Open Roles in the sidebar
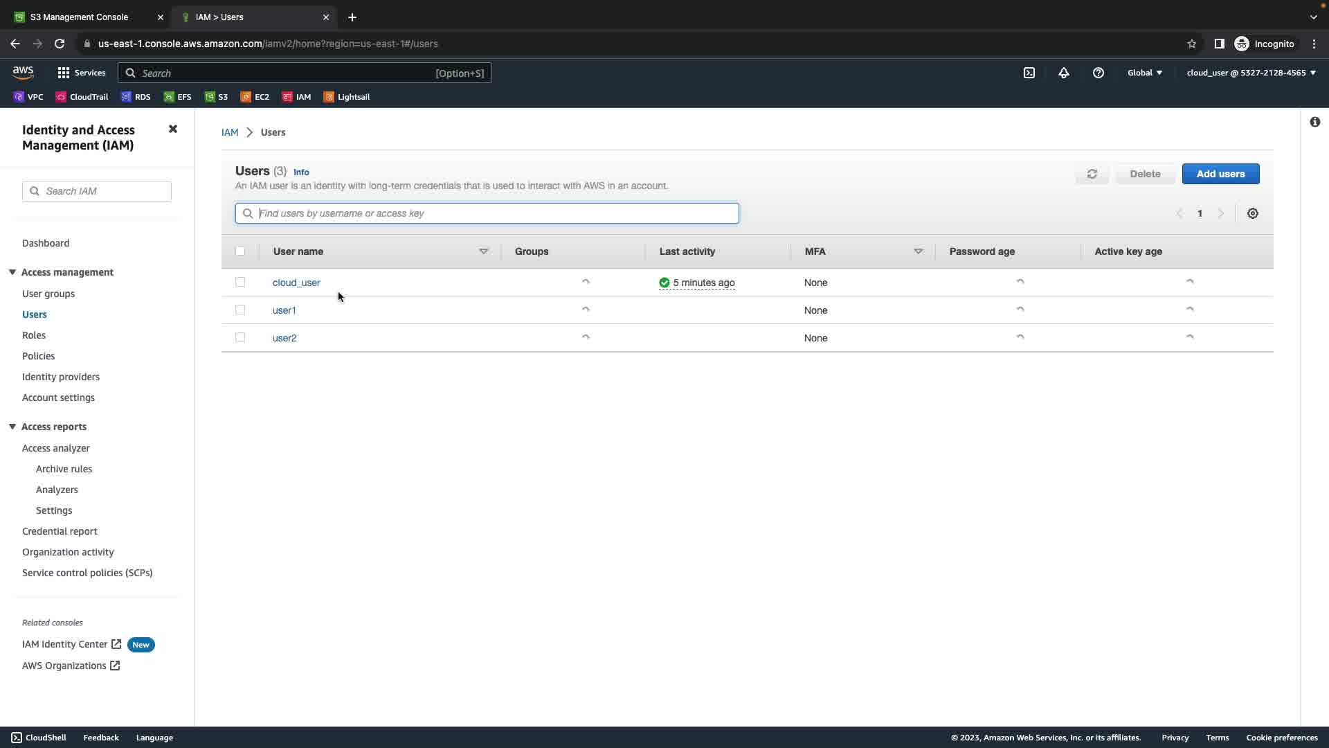1329x748 pixels. tap(34, 335)
